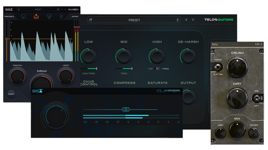Click the Telos Guitars logo

point(219,20)
